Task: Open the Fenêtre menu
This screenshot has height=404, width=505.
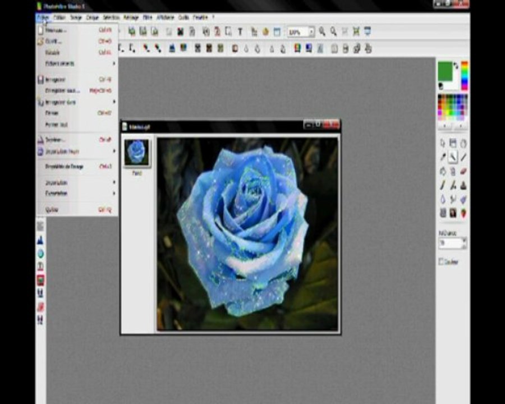Action: (x=200, y=17)
